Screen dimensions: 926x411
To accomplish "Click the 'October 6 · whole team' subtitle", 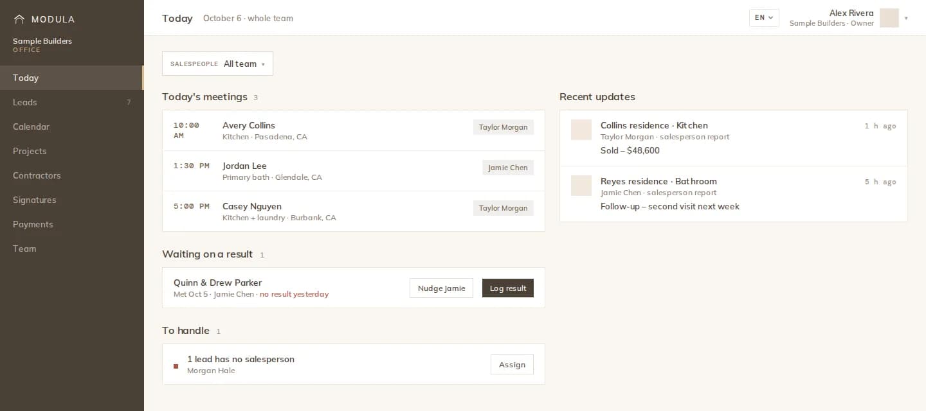I will (248, 18).
